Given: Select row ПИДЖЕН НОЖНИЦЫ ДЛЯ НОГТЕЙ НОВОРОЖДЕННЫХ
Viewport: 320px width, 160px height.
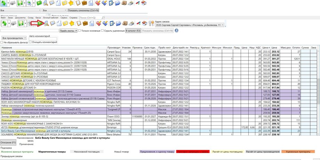Looking at the screenshot, I should [x=159, y=84].
